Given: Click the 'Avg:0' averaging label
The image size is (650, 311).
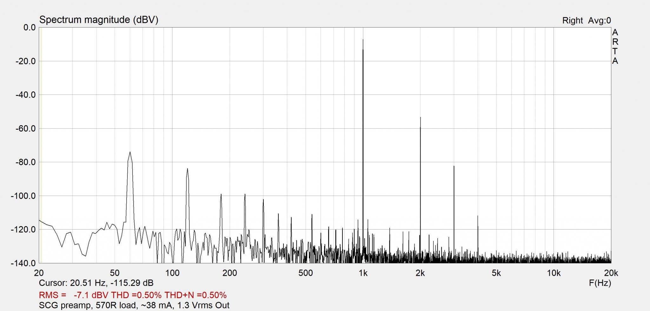Looking at the screenshot, I should point(600,21).
